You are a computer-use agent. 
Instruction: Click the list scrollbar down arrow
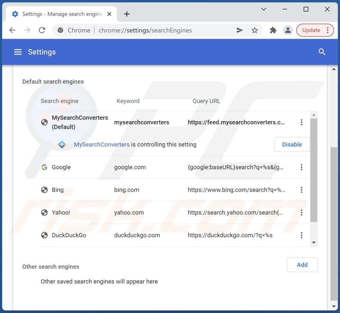(x=314, y=242)
